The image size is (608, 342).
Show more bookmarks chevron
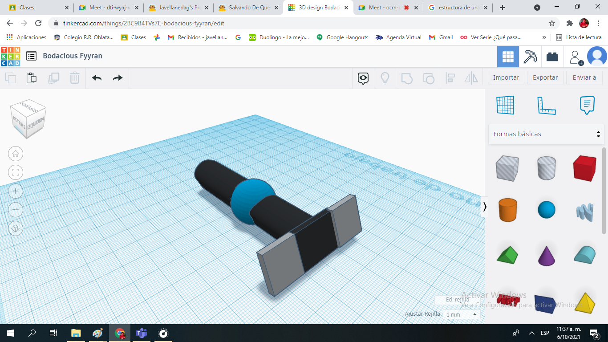click(x=544, y=37)
